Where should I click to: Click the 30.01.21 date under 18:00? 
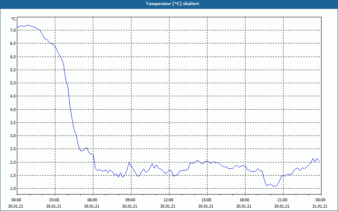[x=244, y=206]
